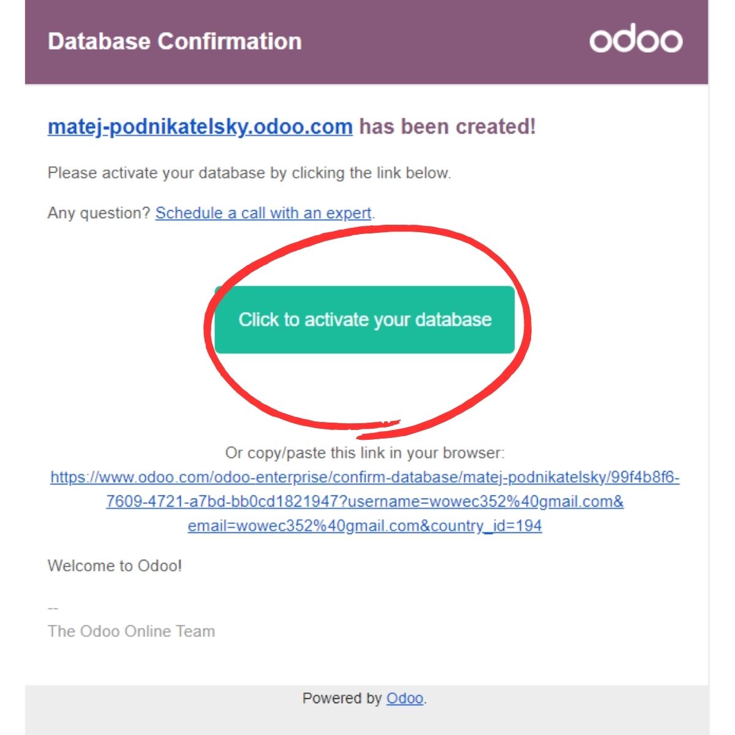Click The Odoo Online Team signature

point(131,631)
